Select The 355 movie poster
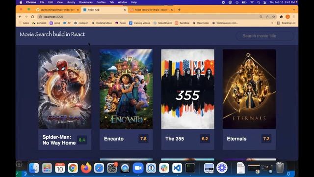This screenshot has width=314, height=177. pyautogui.click(x=187, y=89)
